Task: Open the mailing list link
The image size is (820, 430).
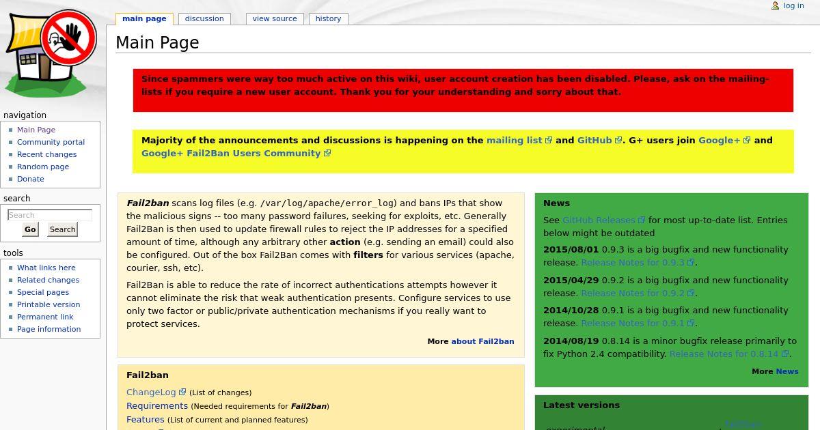Action: pos(514,140)
